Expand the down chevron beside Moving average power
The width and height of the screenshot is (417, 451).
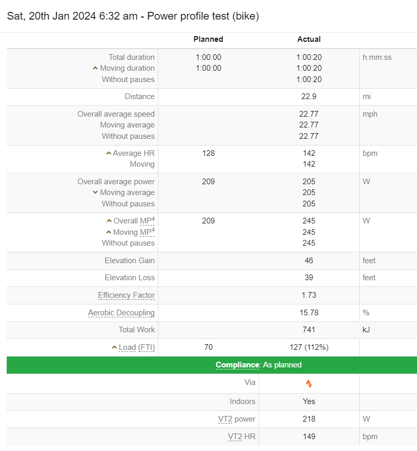[x=95, y=192]
